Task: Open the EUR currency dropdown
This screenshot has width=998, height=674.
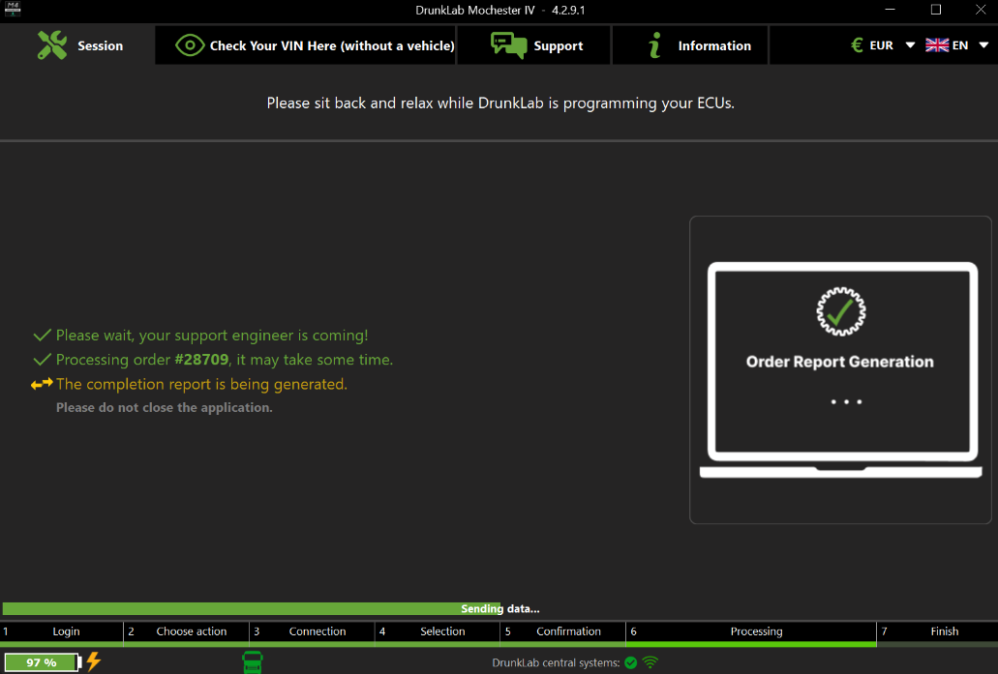Action: click(882, 44)
